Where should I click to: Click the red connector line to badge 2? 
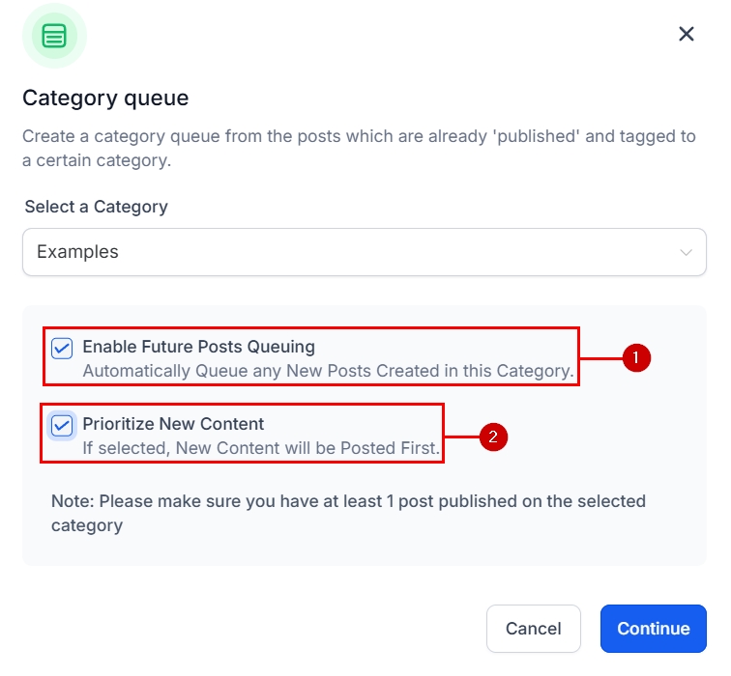(x=461, y=437)
